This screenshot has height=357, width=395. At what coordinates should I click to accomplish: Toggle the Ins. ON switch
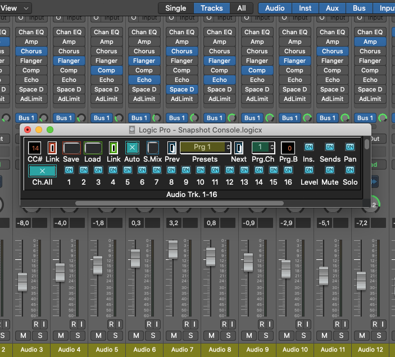pyautogui.click(x=309, y=147)
